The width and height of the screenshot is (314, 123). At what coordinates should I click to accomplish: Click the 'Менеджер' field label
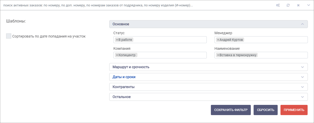click(223, 33)
